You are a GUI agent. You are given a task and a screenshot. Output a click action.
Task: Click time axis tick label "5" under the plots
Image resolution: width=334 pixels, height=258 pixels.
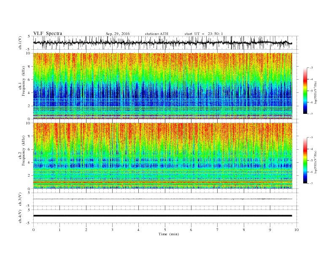tap(165, 230)
